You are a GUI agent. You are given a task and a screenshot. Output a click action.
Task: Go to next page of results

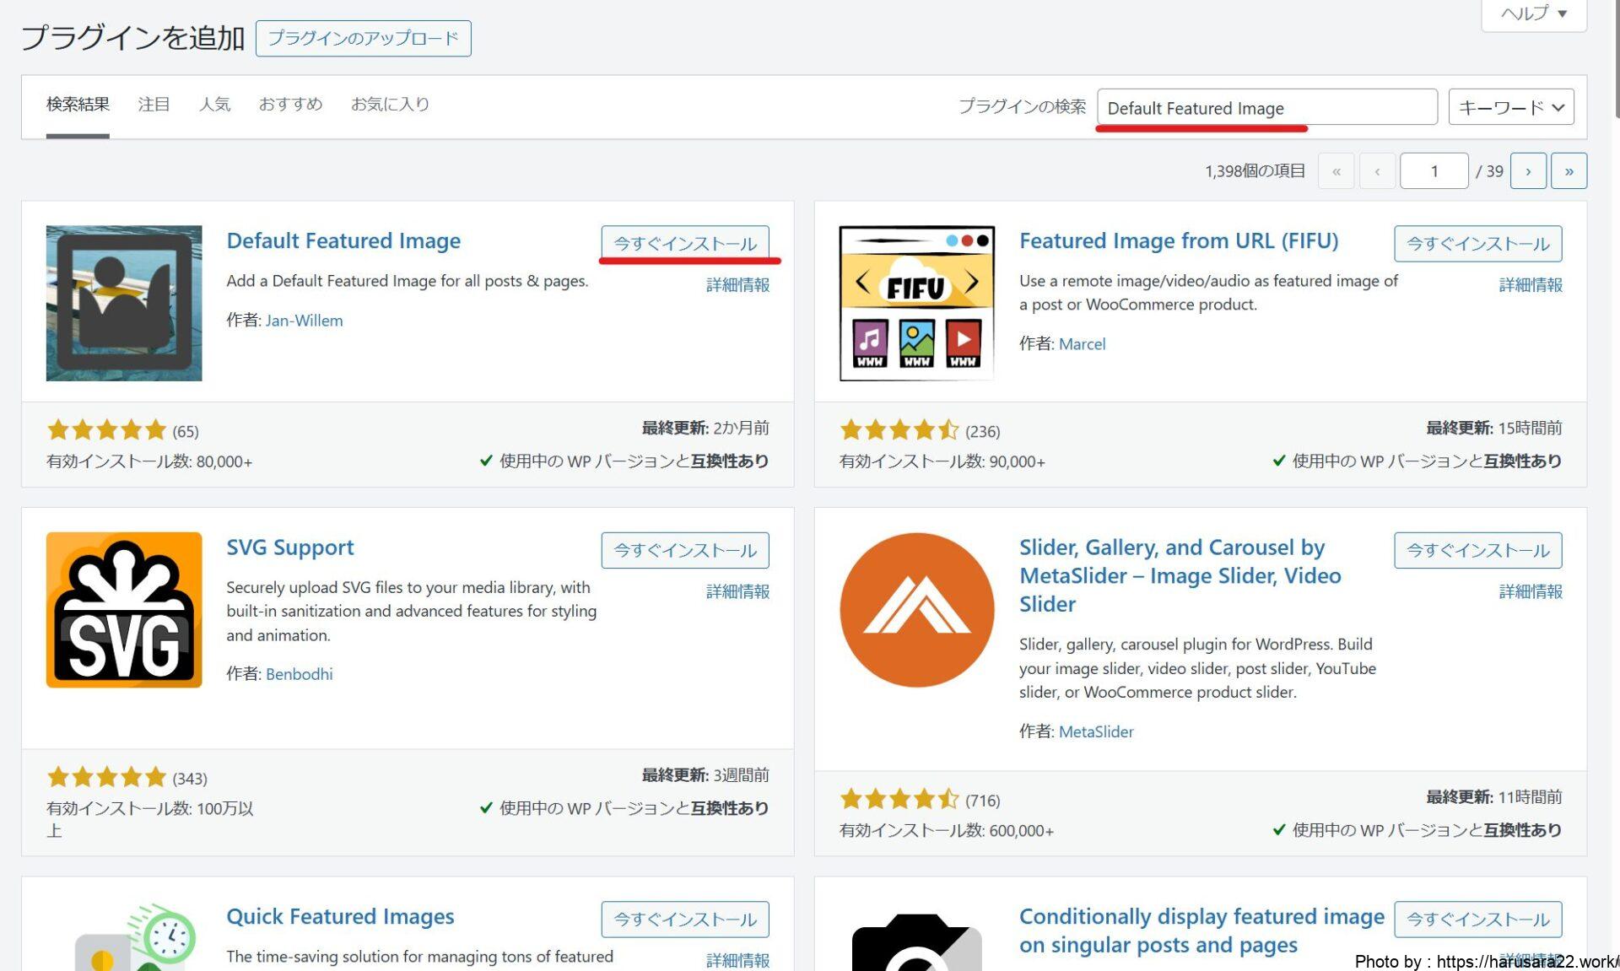[1527, 171]
